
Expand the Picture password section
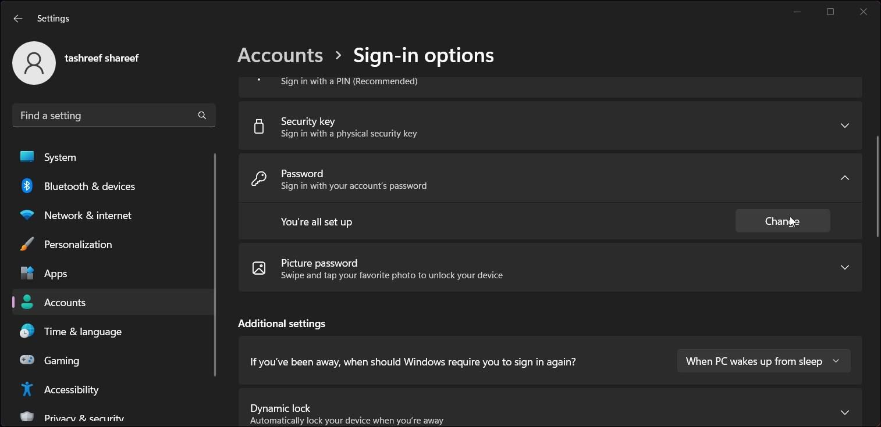coord(844,268)
